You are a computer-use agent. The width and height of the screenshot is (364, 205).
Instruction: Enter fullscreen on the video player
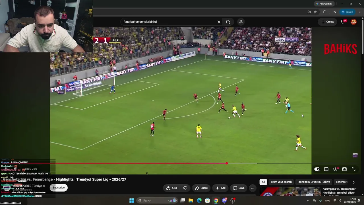(x=353, y=169)
